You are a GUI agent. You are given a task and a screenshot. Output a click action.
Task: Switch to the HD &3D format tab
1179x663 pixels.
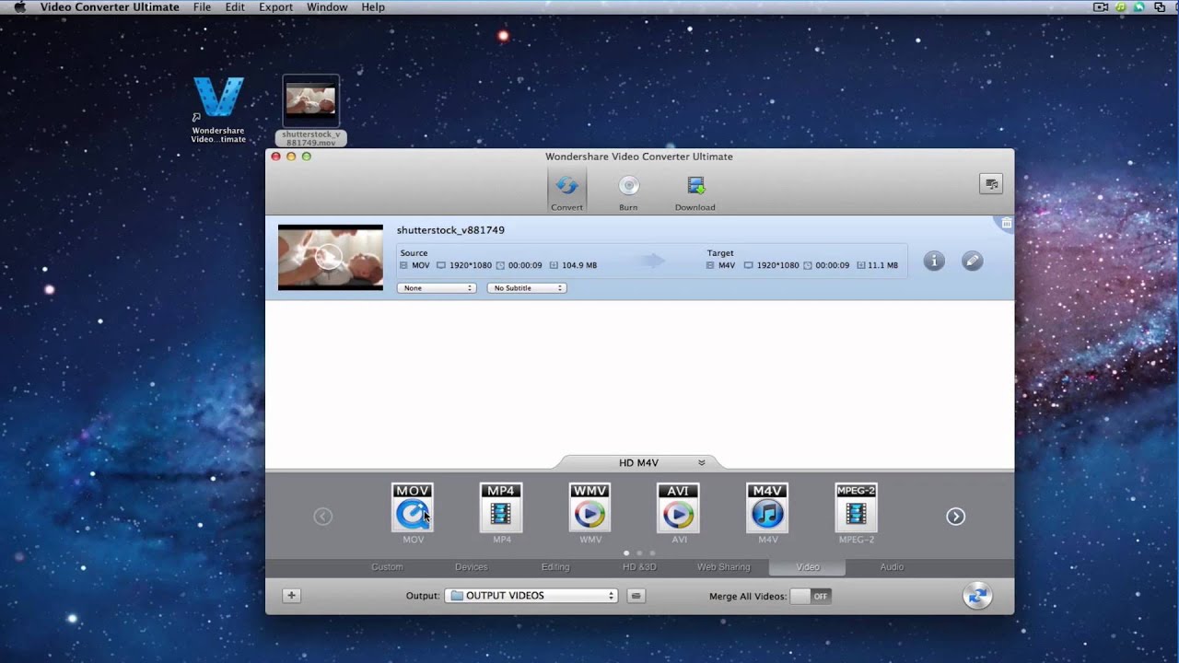[639, 567]
